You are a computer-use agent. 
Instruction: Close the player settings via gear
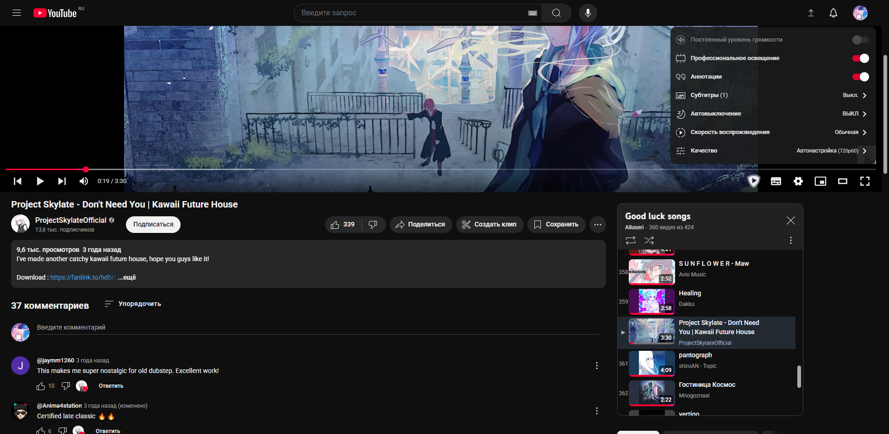(x=798, y=181)
